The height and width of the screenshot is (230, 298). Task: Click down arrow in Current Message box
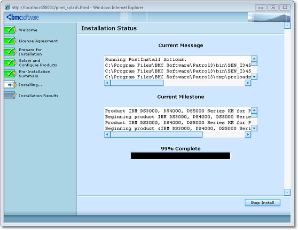click(x=254, y=77)
